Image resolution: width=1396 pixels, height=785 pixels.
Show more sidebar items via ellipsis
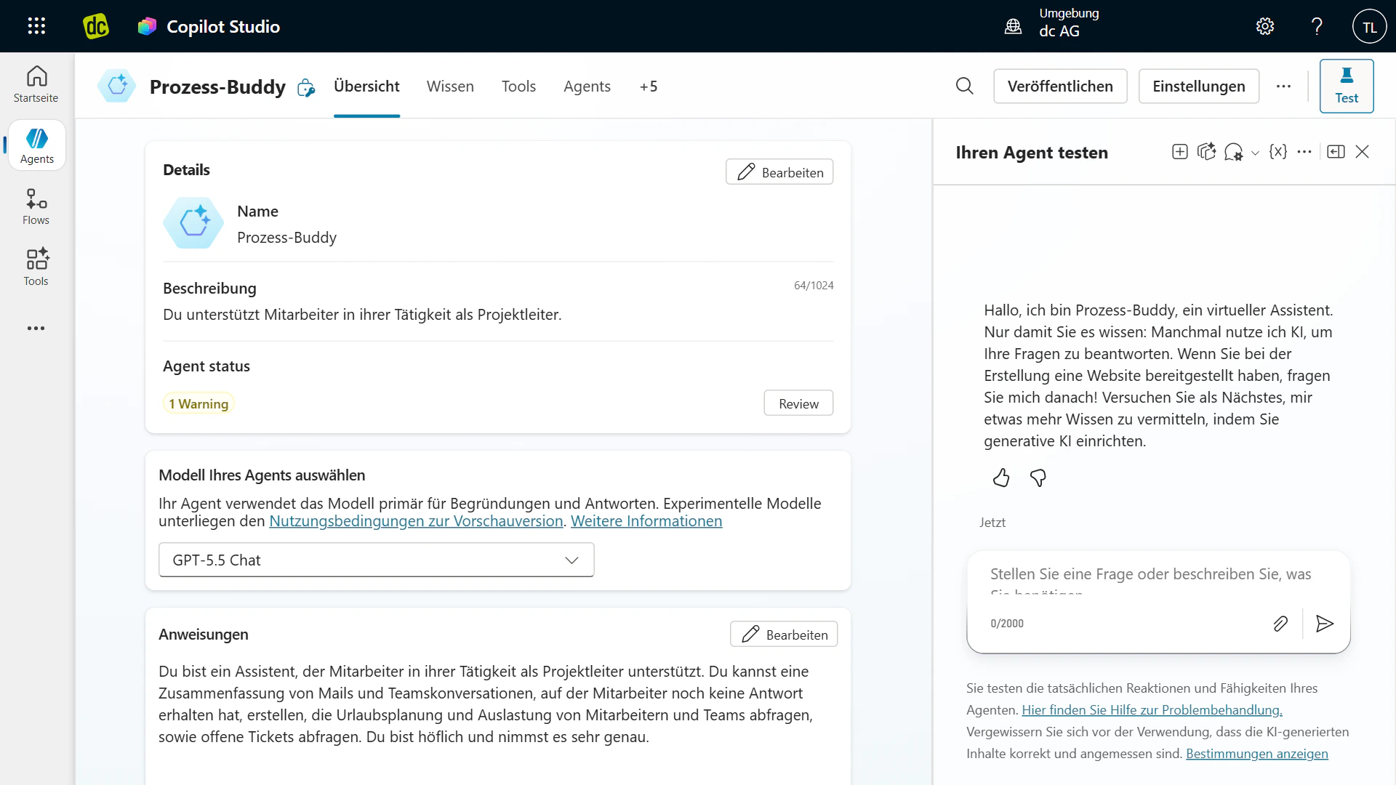point(36,329)
